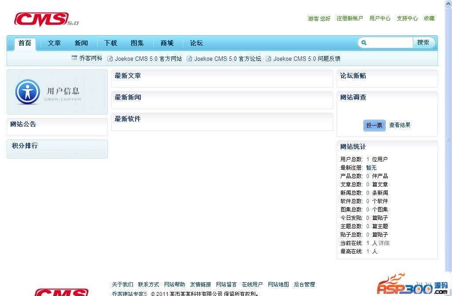Click the vertical scrollbar thumb
Viewport: 452px width, 296px height.
pos(448,140)
